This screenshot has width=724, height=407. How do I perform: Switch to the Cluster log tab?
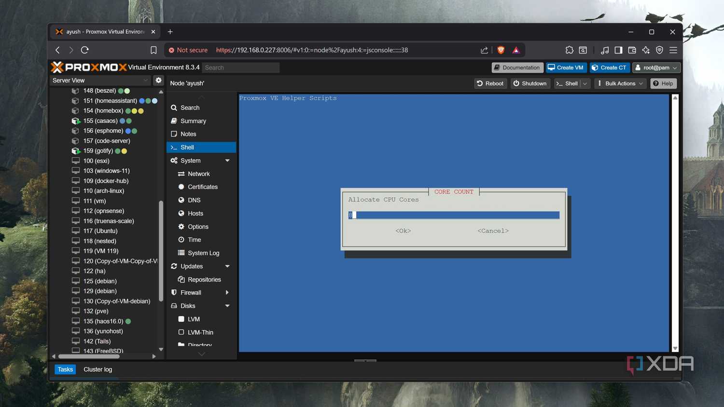pyautogui.click(x=97, y=369)
